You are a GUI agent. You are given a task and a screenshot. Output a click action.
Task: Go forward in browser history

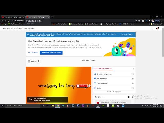(x=5, y=21)
